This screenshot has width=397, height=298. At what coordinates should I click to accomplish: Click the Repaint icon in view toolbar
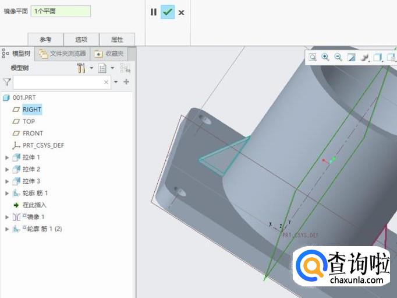(351, 57)
